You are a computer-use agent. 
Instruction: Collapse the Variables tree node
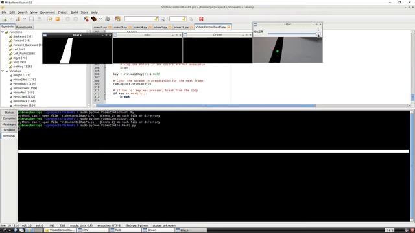[3, 71]
